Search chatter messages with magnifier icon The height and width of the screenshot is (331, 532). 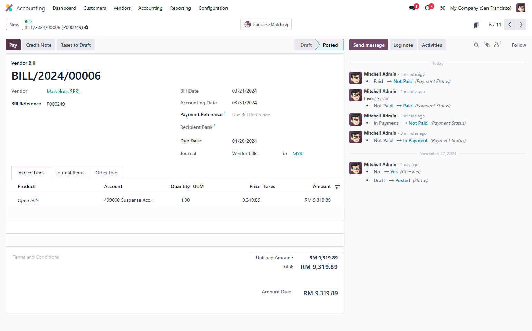[x=476, y=45]
